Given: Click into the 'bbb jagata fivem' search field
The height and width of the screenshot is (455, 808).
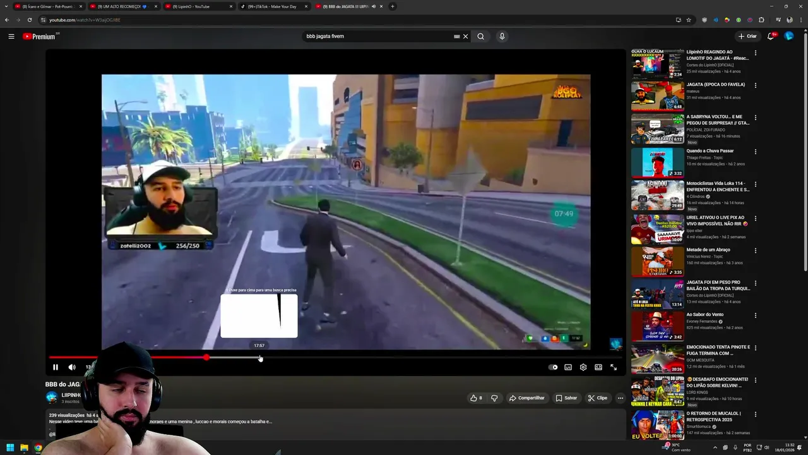Looking at the screenshot, I should pyautogui.click(x=379, y=36).
